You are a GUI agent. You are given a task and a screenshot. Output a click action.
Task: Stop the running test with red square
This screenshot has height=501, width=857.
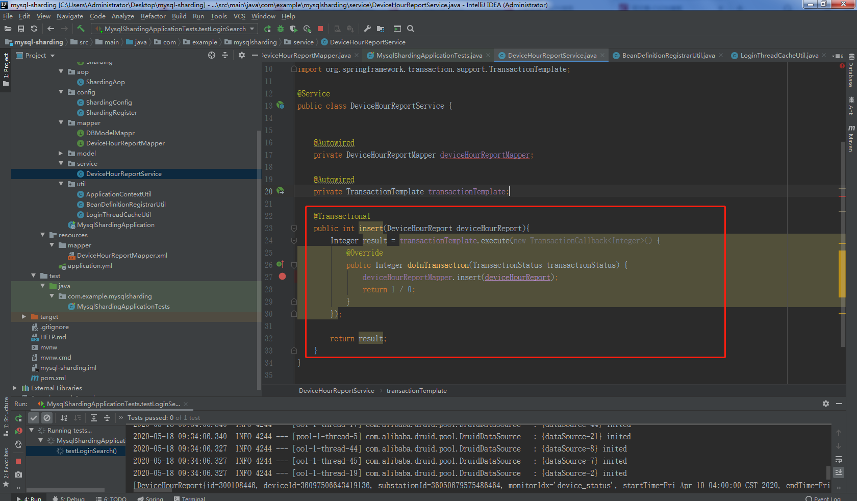pos(18,461)
